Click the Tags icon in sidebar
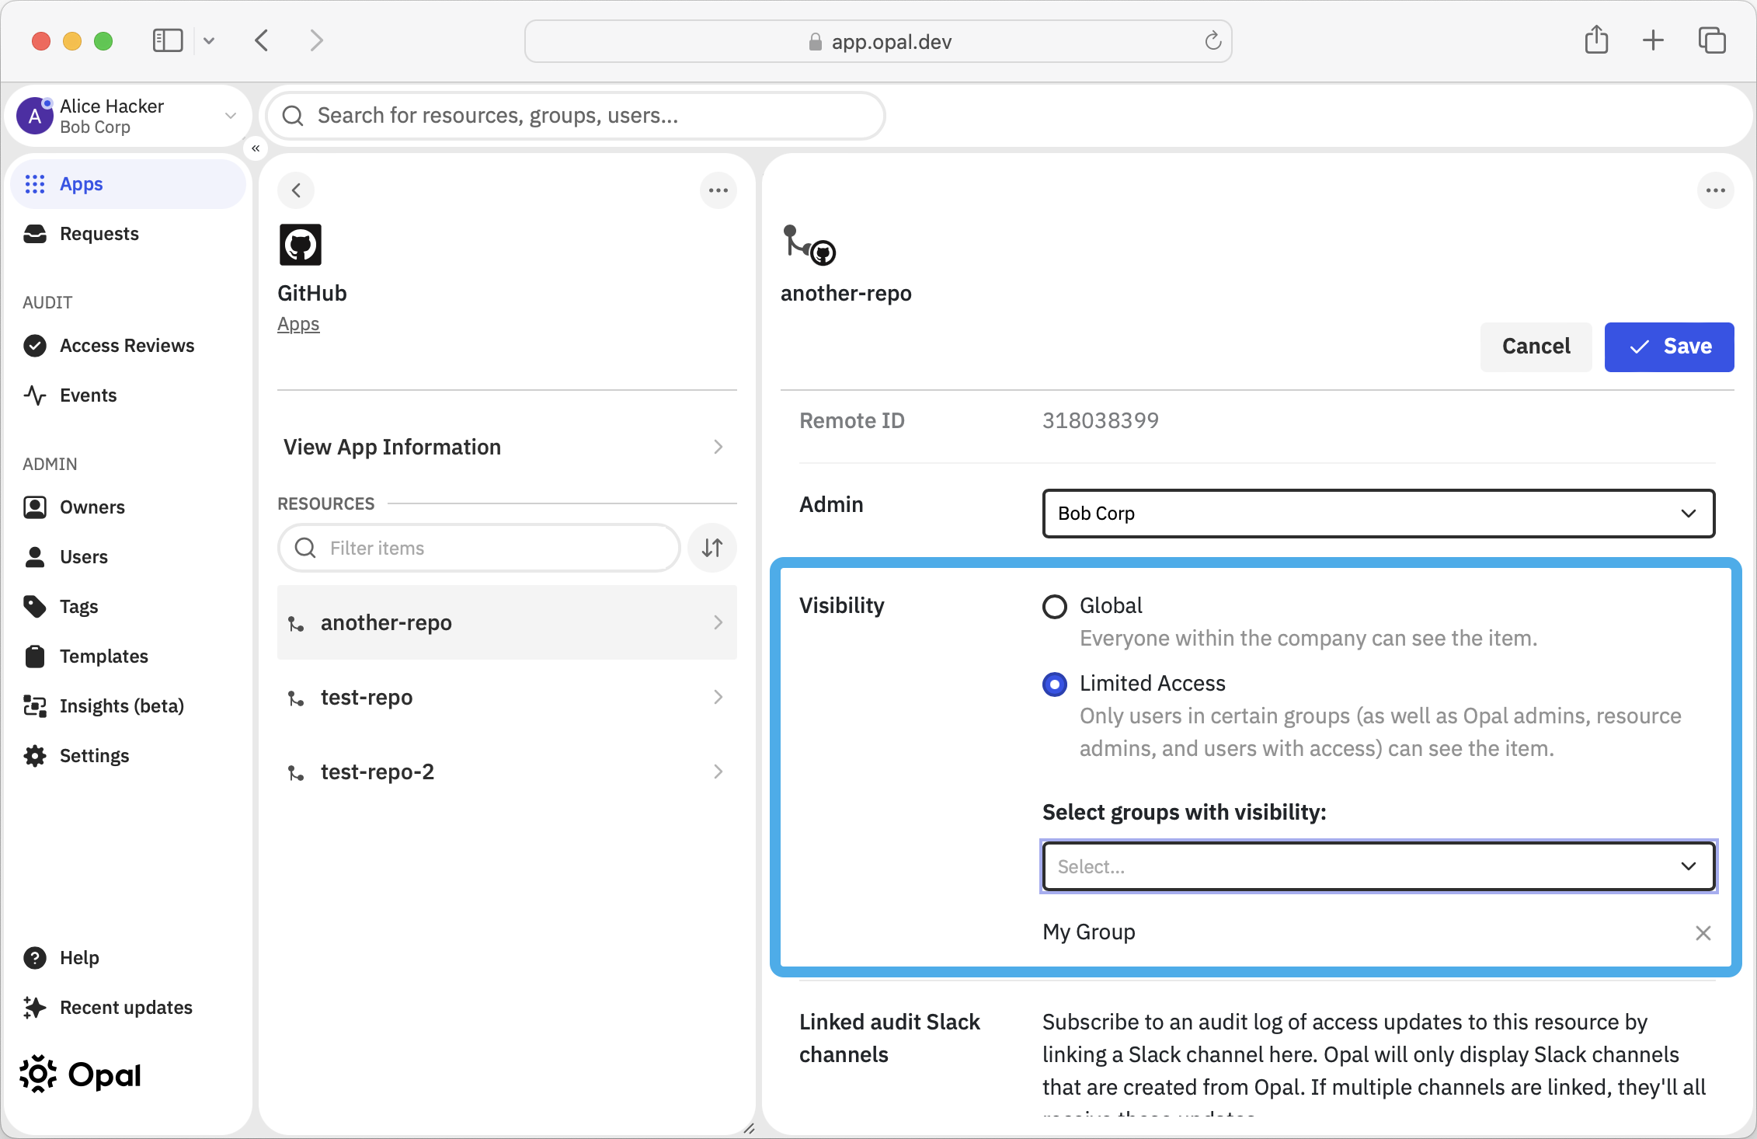 [x=35, y=607]
